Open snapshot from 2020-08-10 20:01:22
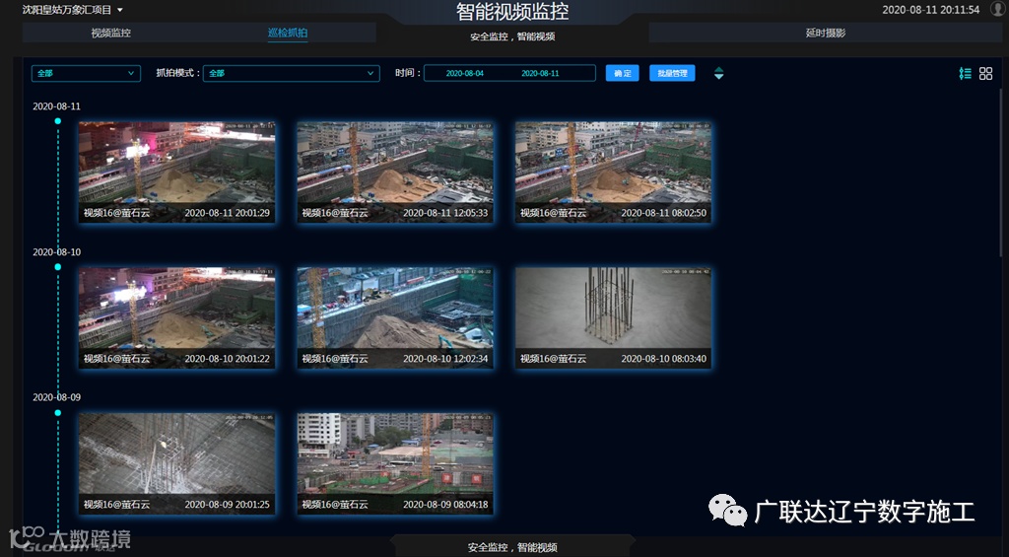The image size is (1009, 557). pyautogui.click(x=177, y=318)
